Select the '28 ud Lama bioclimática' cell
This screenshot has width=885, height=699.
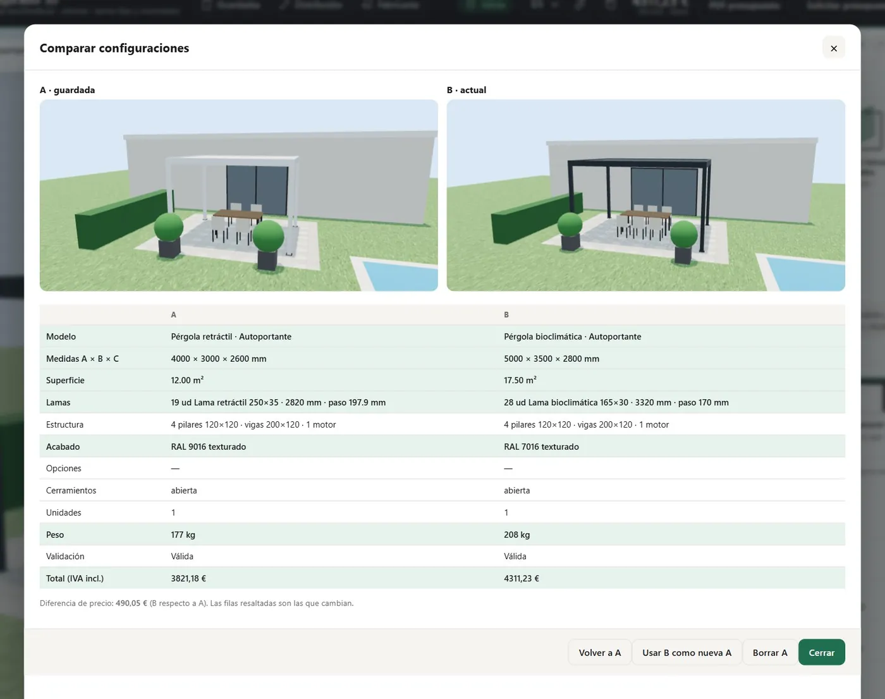[x=616, y=402]
